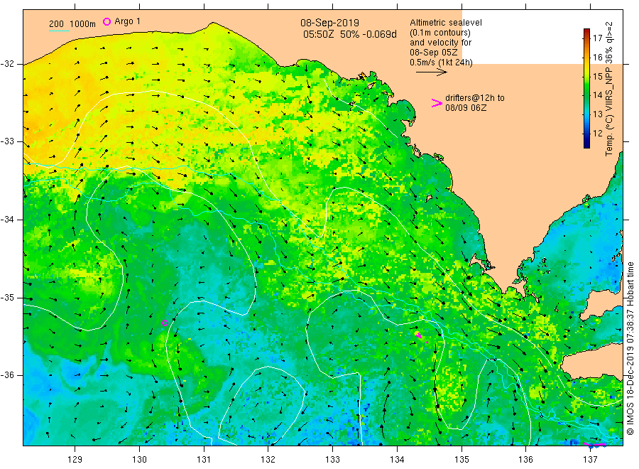This screenshot has height=469, width=639.
Task: Click the '08-Sep 05Z' caption line
Action: 434,53
